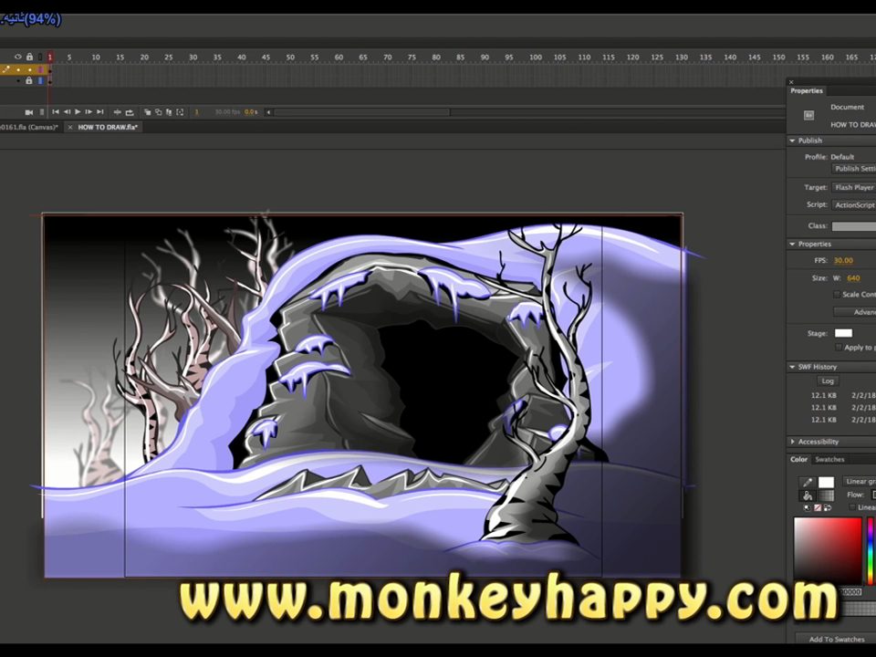Screen dimensions: 876x657
Task: Switch to the Swatches tab
Action: coord(829,460)
